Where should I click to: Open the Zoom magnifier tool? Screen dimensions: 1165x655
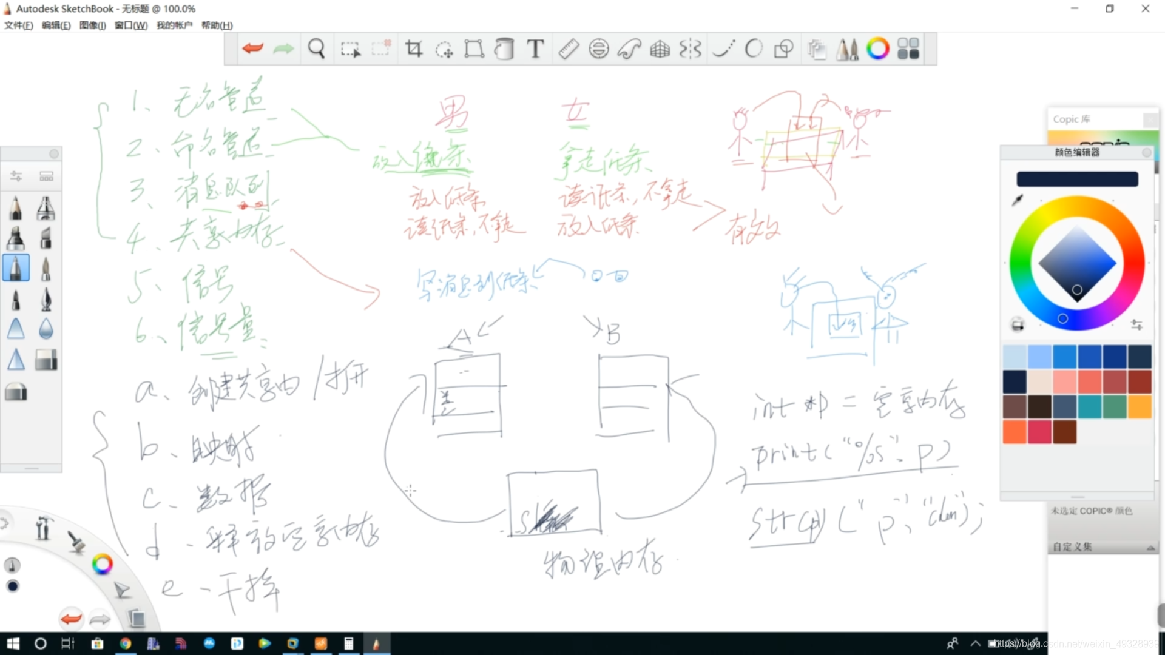tap(317, 49)
